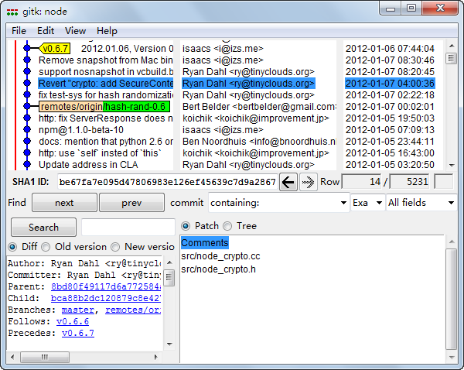Screen dimensions: 464x370
Task: Select src/node_crypto.cc in file list
Action: coord(220,256)
